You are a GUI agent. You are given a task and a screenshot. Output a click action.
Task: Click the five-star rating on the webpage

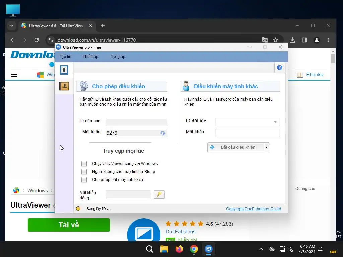coord(185,224)
